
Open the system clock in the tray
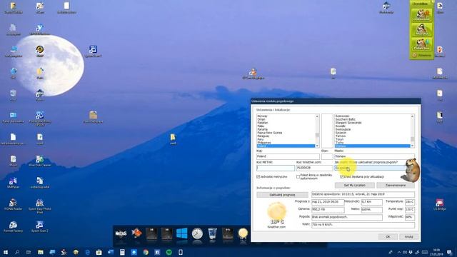[436, 252]
